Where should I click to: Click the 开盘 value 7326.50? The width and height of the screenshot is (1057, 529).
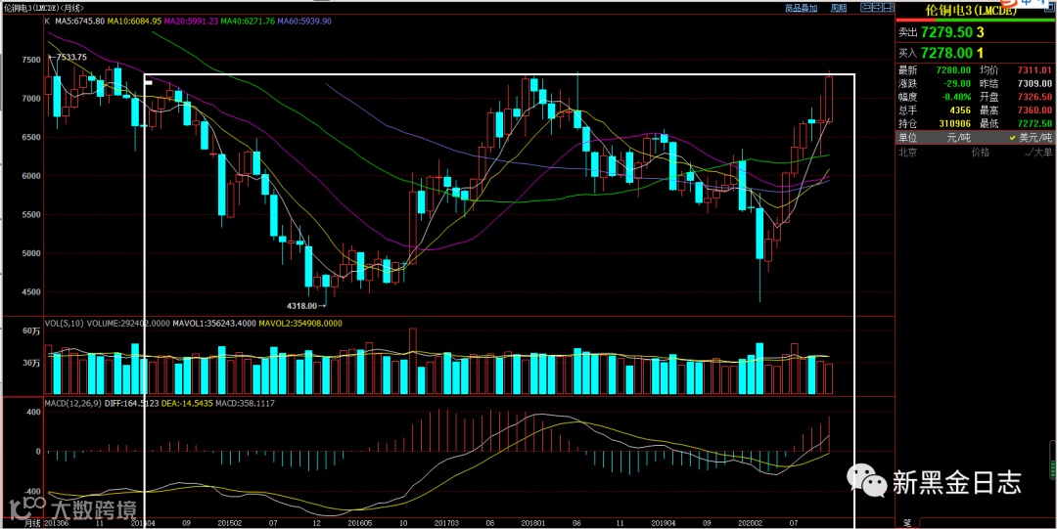(1035, 97)
